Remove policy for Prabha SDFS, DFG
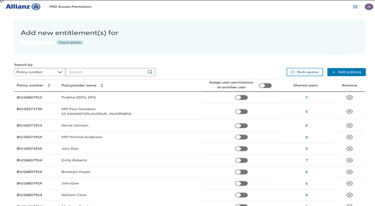375x206 pixels. pos(349,97)
